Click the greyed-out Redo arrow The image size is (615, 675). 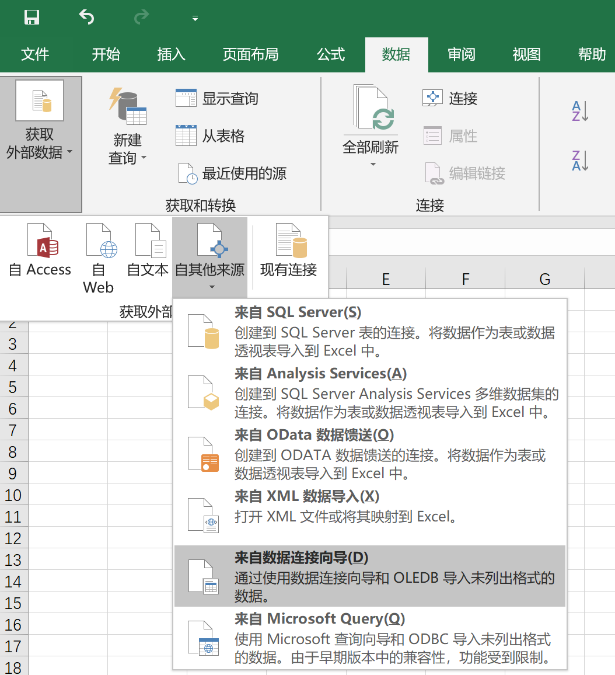pyautogui.click(x=141, y=17)
